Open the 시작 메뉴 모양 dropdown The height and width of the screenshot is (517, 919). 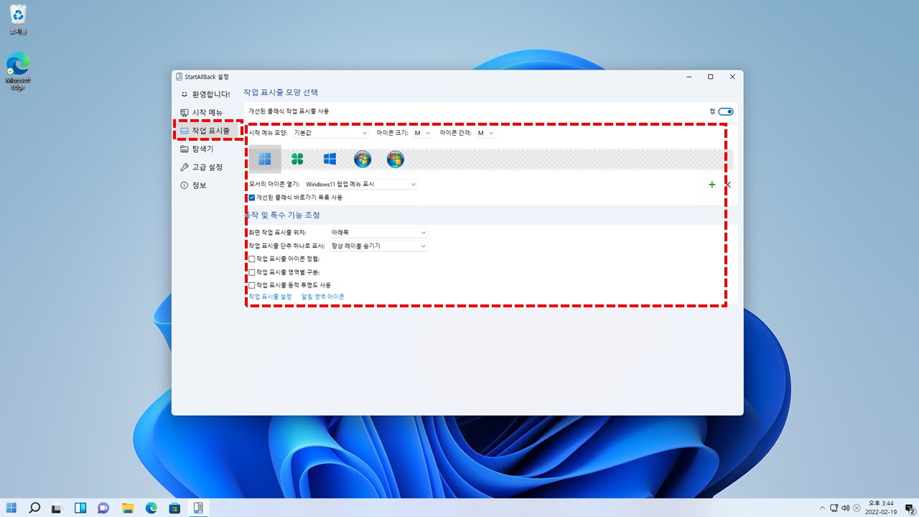coord(330,133)
